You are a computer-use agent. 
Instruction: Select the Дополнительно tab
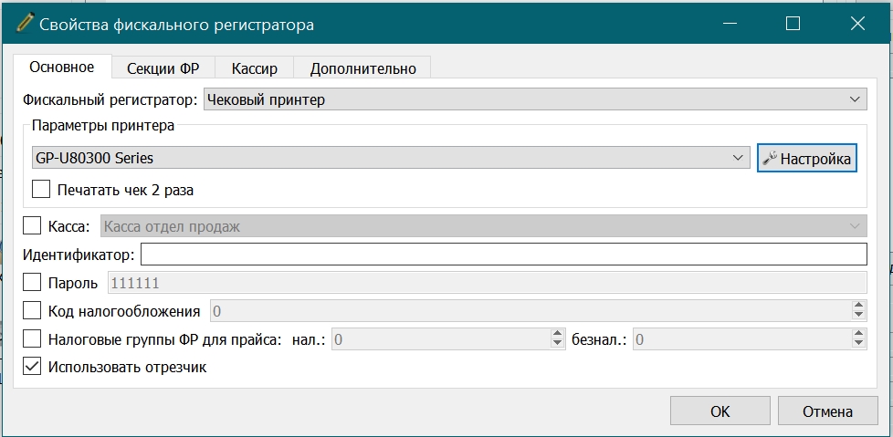(362, 68)
